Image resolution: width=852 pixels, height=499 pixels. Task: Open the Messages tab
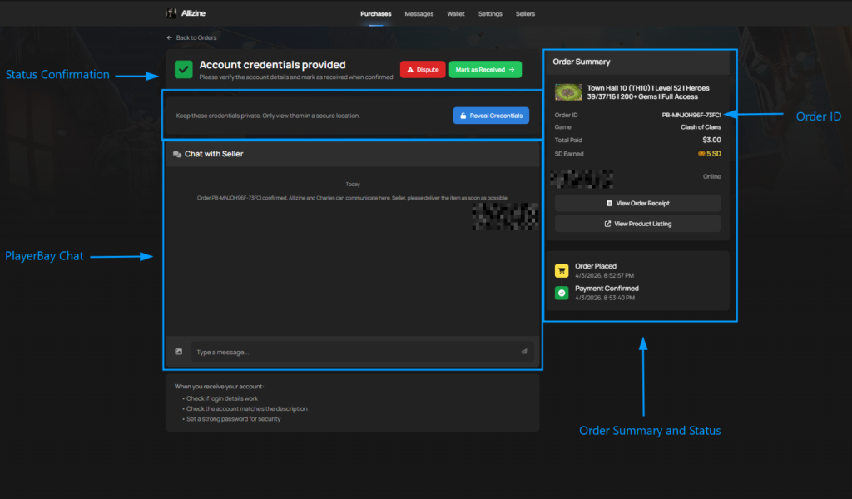pos(419,14)
